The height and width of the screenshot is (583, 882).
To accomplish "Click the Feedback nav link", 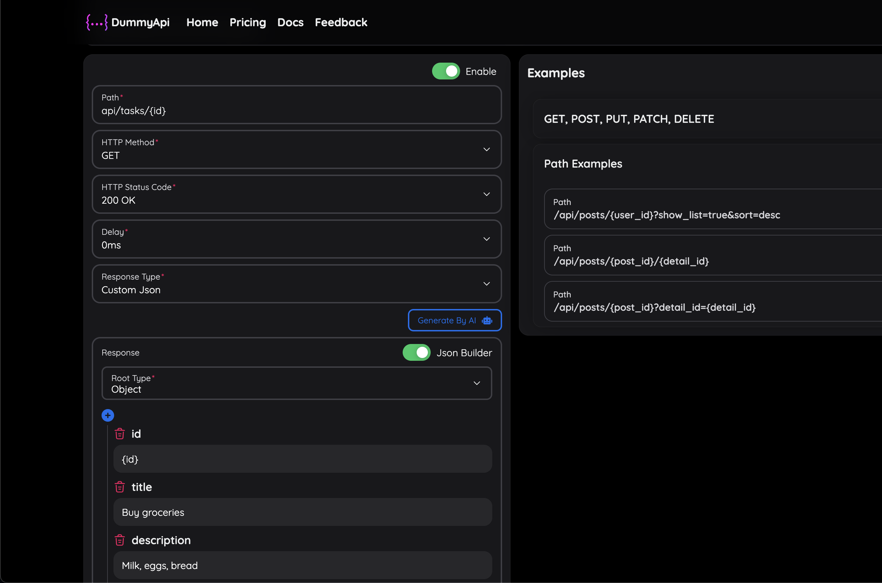I will pos(341,22).
